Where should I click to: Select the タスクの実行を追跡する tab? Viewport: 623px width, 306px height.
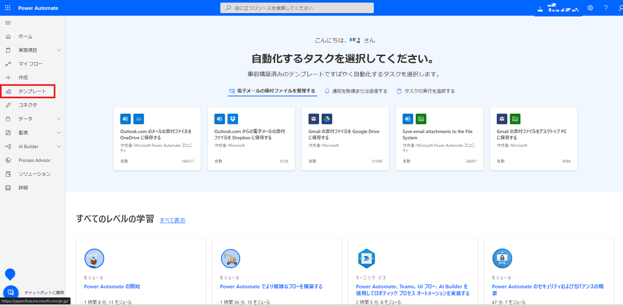point(426,91)
